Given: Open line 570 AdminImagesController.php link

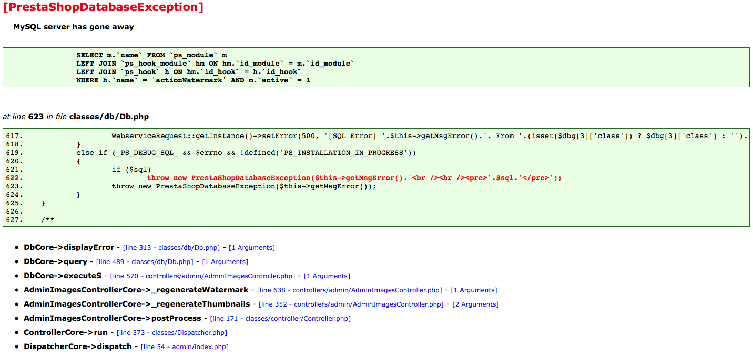Looking at the screenshot, I should click(203, 276).
